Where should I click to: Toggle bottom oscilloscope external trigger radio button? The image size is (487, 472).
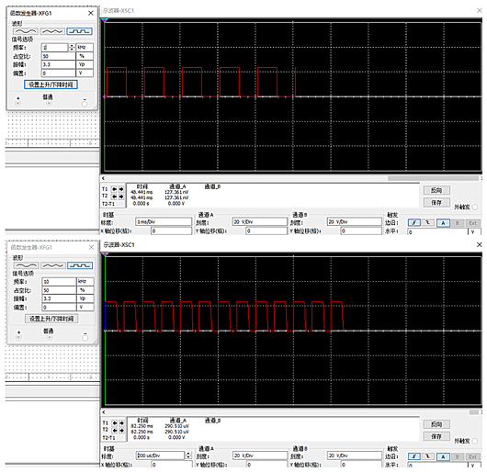click(475, 441)
